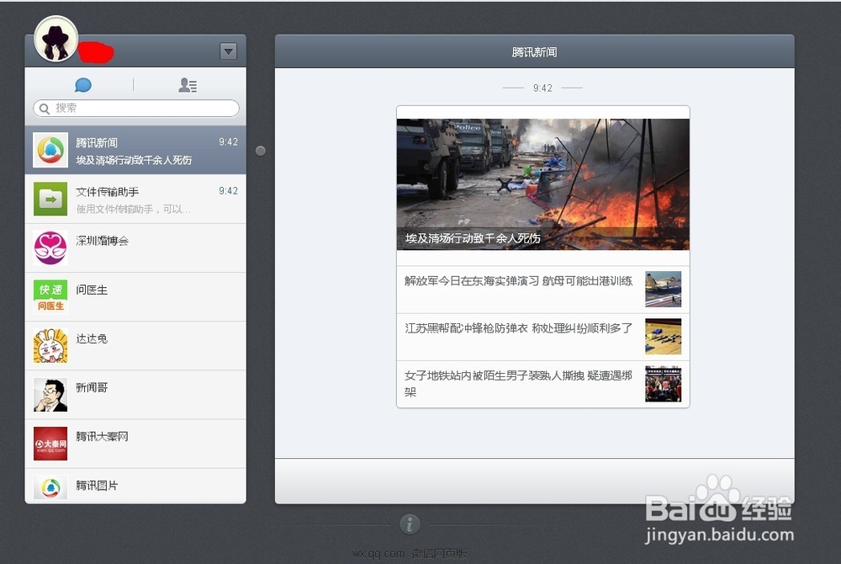Click the 腾讯大秦网 logo icon

[50, 444]
